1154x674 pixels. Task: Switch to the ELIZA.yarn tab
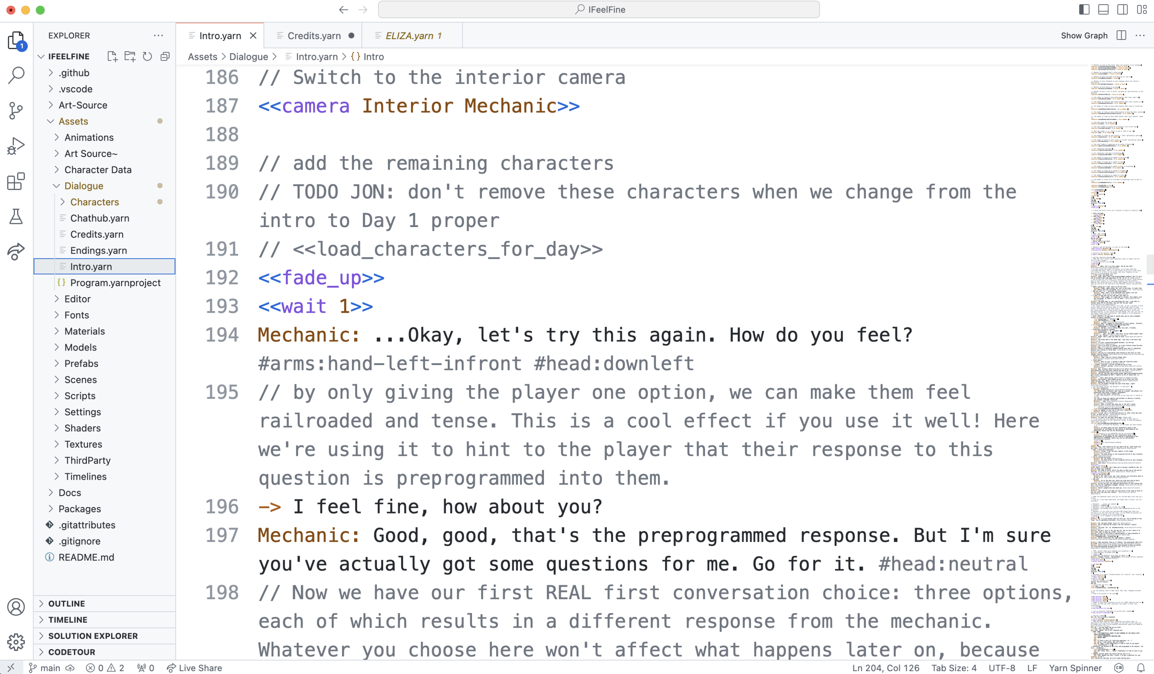click(x=409, y=36)
